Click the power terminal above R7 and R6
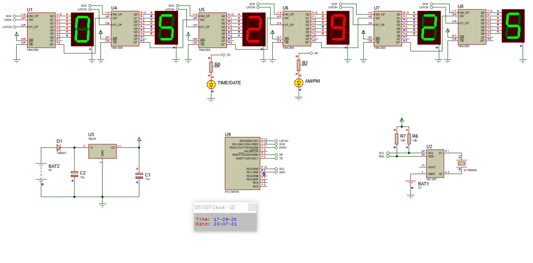533x263 pixels. [x=402, y=119]
